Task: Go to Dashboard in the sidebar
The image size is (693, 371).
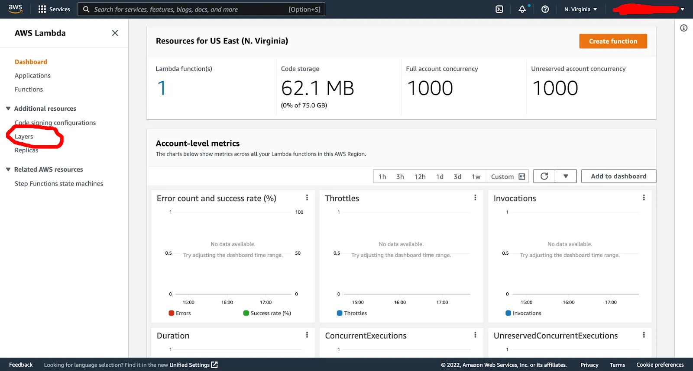Action: pyautogui.click(x=31, y=62)
